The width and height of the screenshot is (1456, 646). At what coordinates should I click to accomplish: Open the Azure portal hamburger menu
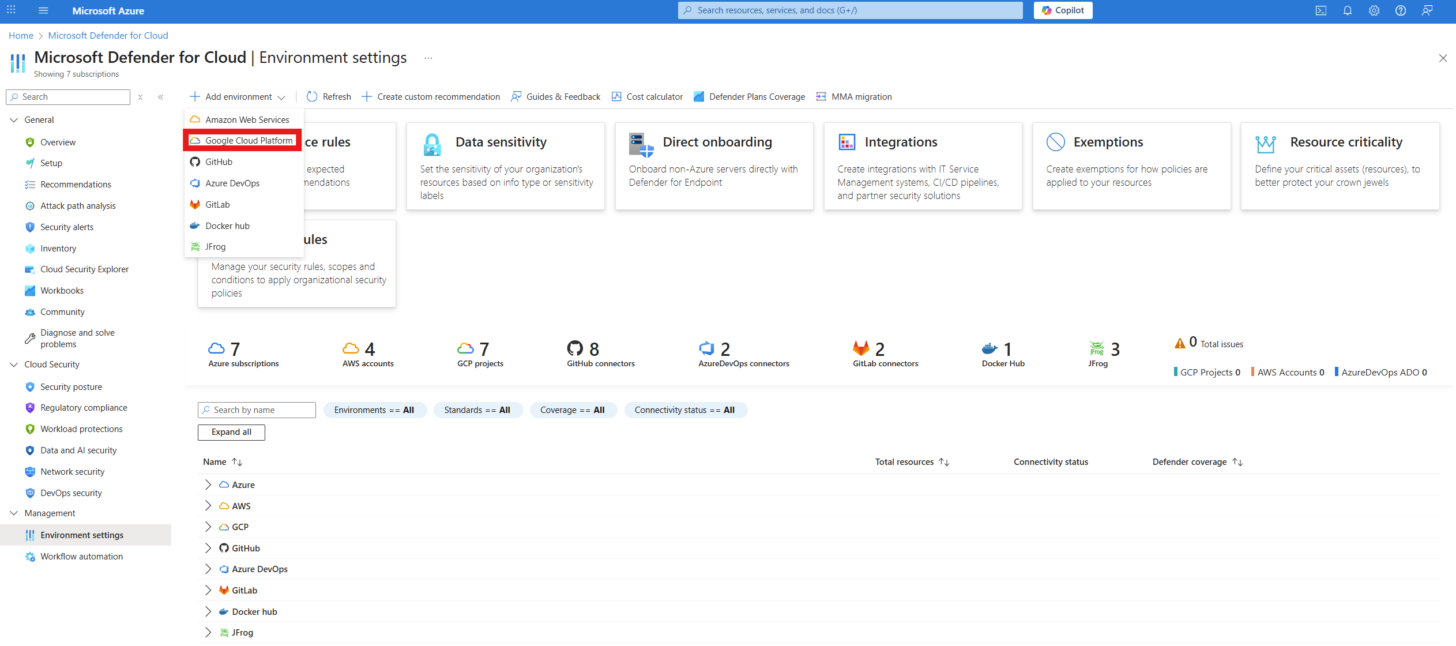(x=43, y=10)
